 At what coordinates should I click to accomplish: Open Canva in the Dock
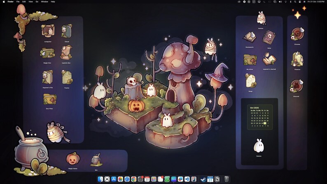pos(174,179)
